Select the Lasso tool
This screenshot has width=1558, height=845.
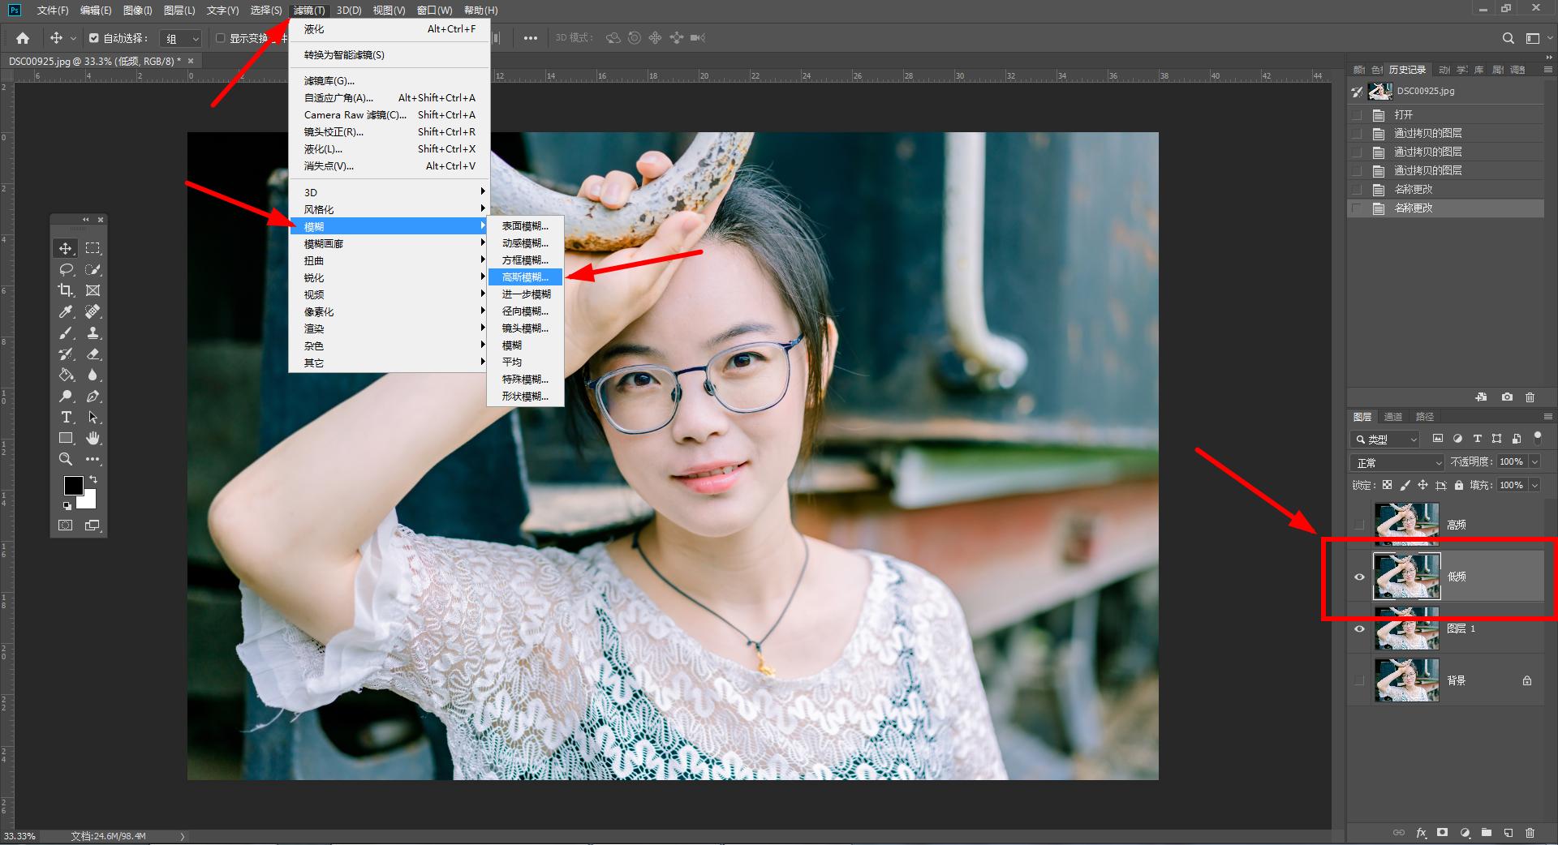66,269
